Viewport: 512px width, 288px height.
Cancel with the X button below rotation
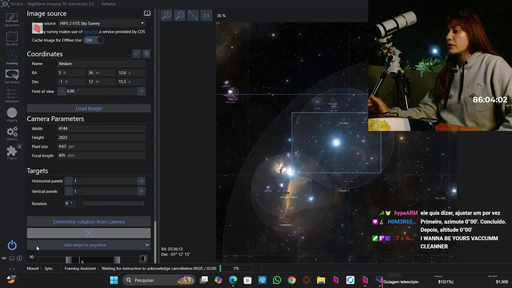[x=89, y=233]
